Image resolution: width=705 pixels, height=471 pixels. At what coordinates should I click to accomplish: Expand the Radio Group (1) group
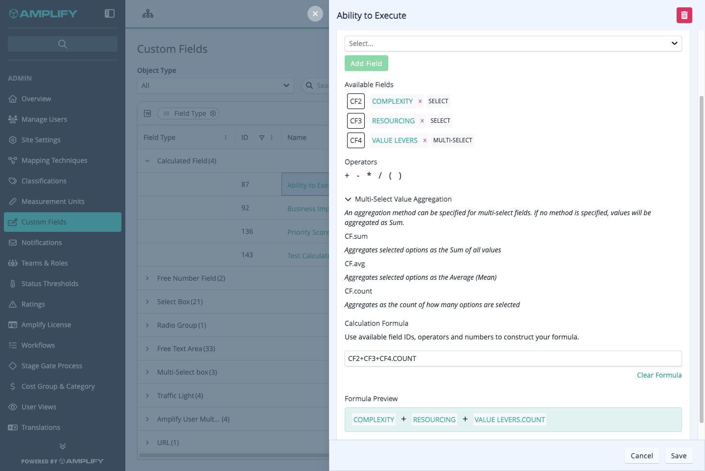147,325
